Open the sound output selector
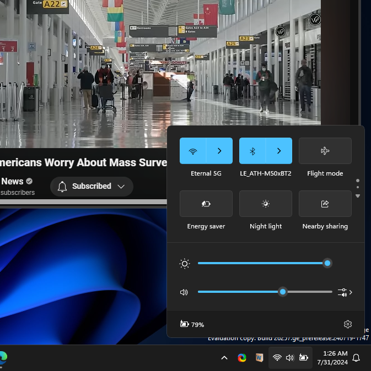Viewport: 371px width, 371px height. (346, 292)
